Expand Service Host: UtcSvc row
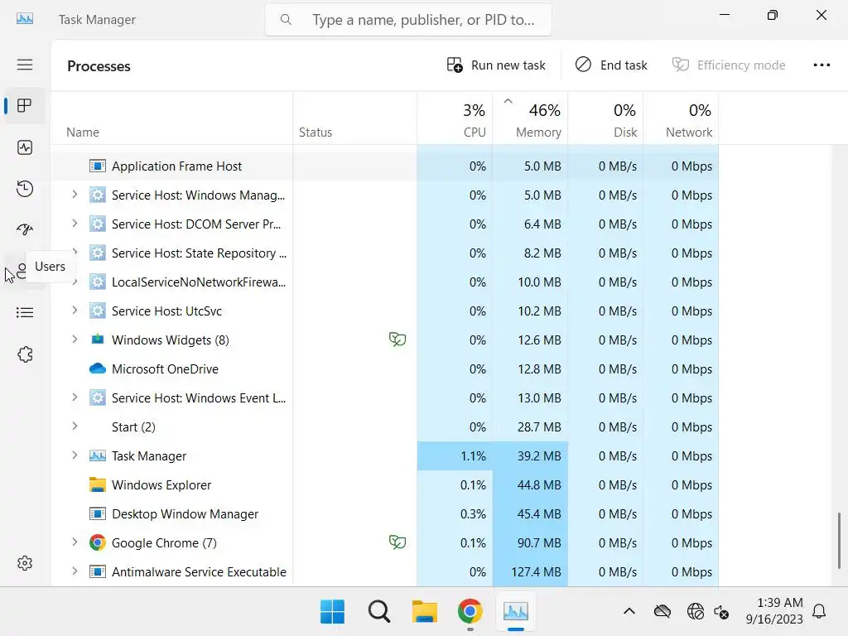 [75, 311]
